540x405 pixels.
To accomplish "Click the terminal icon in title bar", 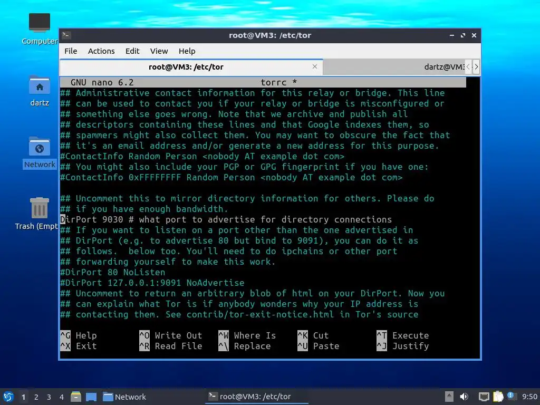I will [x=66, y=35].
